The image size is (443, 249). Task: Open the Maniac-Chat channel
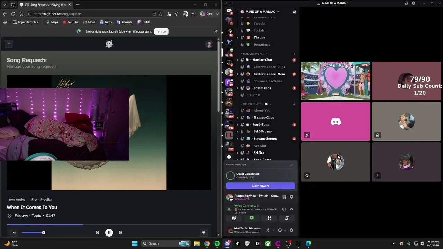(x=268, y=60)
